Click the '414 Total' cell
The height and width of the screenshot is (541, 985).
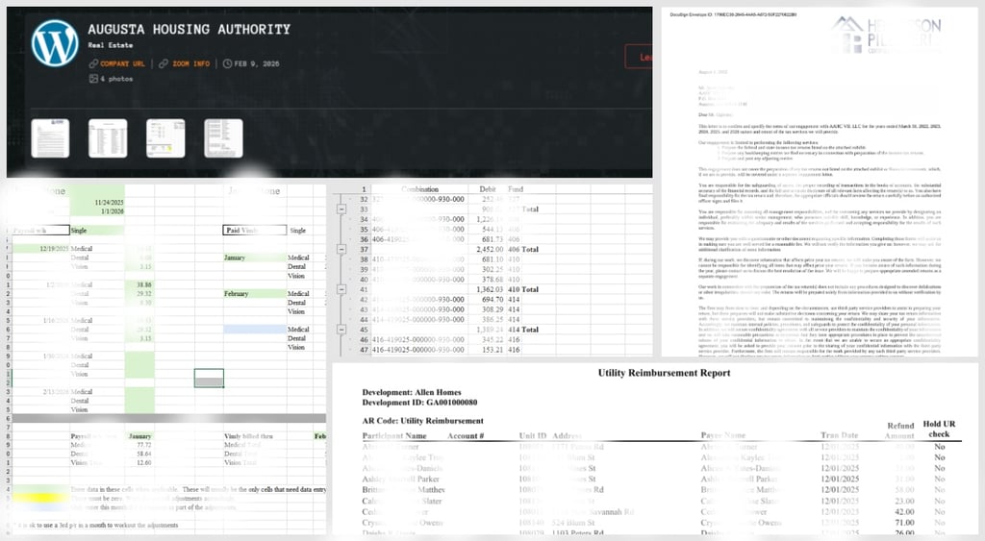[x=523, y=330]
